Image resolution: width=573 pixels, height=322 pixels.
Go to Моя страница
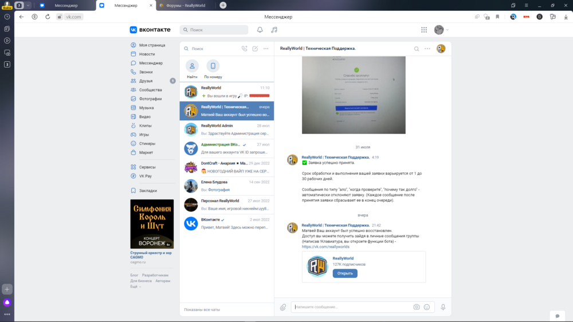click(152, 45)
